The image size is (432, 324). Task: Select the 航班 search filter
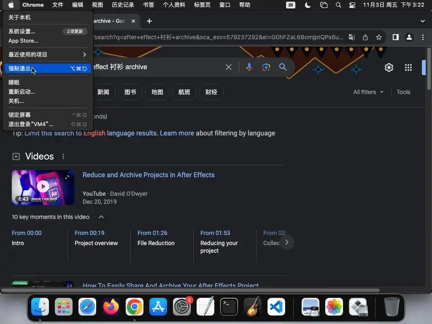[x=184, y=92]
